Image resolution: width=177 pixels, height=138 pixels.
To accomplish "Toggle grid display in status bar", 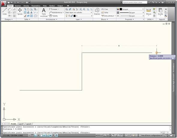I will pyautogui.click(x=32, y=135).
